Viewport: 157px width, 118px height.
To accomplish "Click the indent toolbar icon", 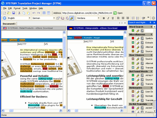I will 143,18.
